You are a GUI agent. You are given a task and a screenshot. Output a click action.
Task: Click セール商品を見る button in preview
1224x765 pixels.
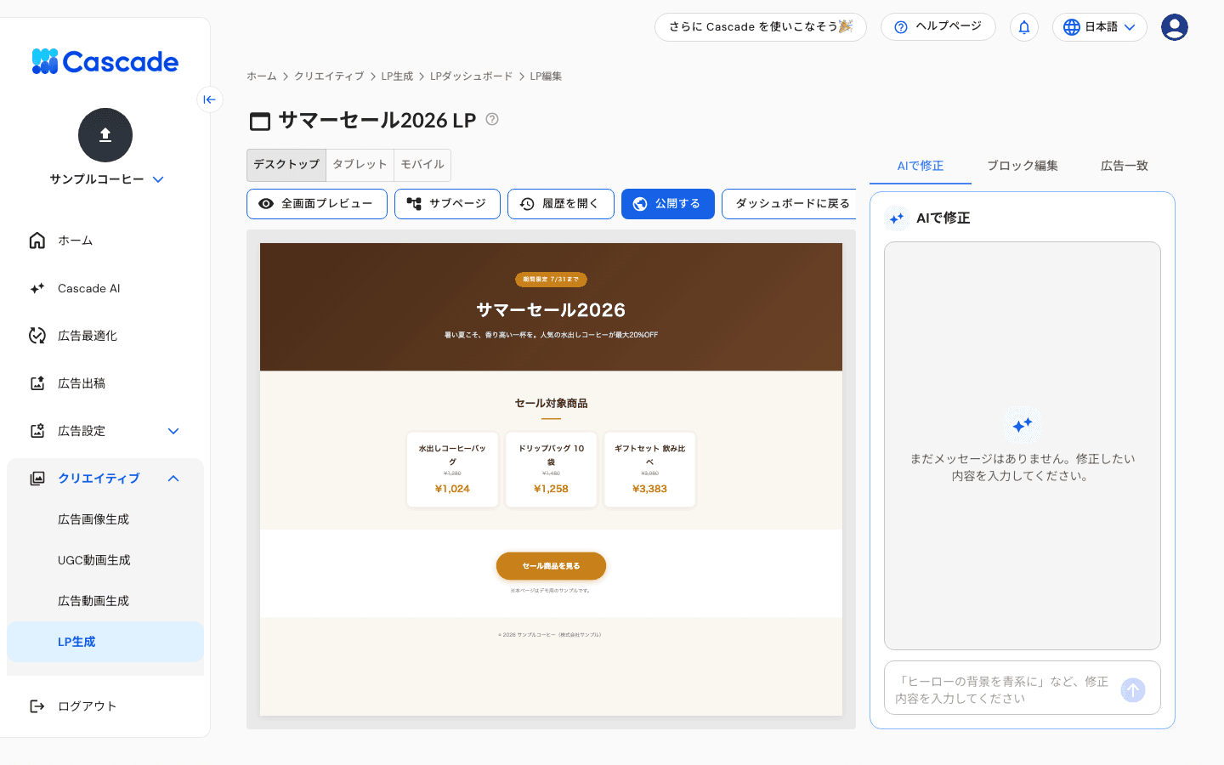coord(551,566)
